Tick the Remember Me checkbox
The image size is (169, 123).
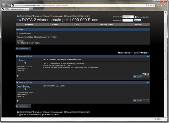coord(135,17)
